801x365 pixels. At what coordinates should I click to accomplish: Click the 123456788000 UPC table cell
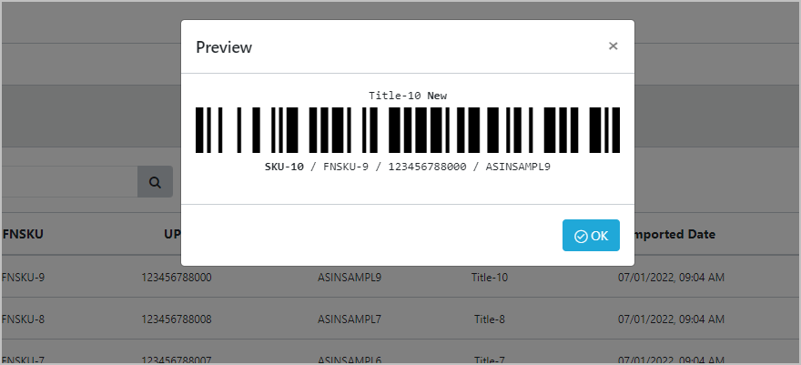(177, 278)
